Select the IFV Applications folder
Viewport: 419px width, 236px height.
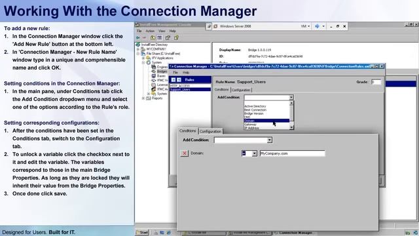[x=162, y=58]
